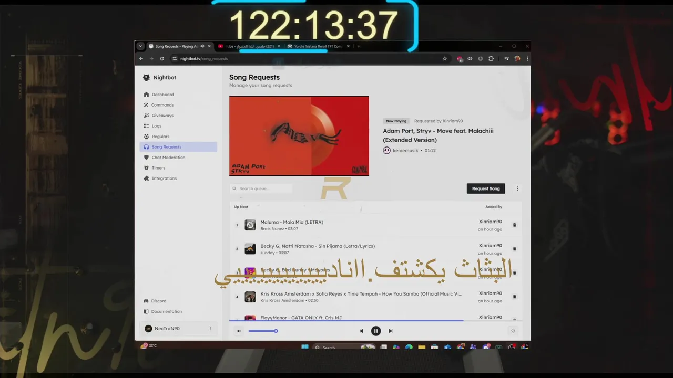Delete Maluma - Mala Mia from queue
Viewport: 673px width, 378px height.
point(514,225)
